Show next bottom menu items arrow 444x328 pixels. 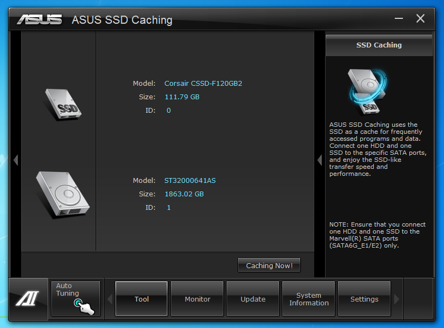(397, 299)
